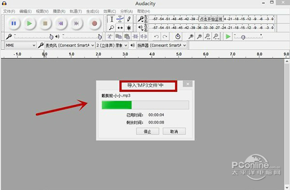Screen dimensions: 290x190
Task: Open the 效果(C) menu
Action: click(110, 12)
